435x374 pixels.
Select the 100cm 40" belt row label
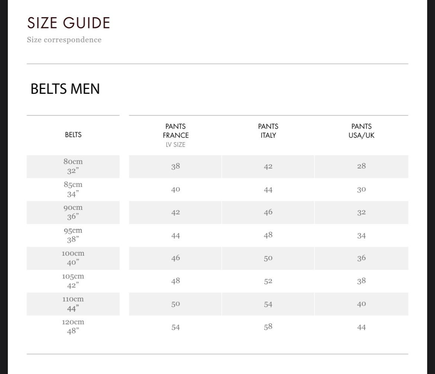73,258
